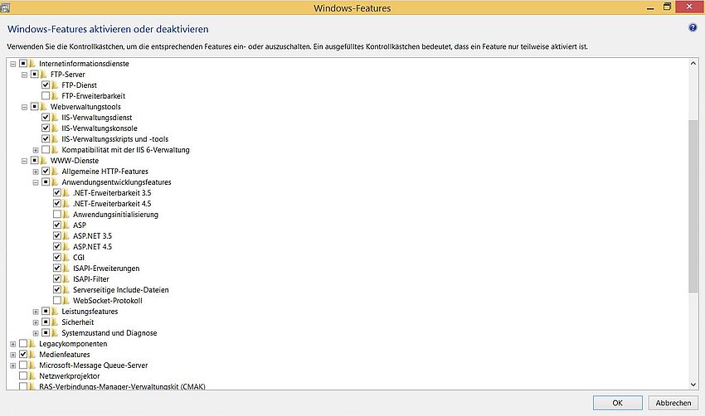Click the folder icon beside IIS-Verwaltungskonsole
The image size is (705, 416).
tap(55, 128)
